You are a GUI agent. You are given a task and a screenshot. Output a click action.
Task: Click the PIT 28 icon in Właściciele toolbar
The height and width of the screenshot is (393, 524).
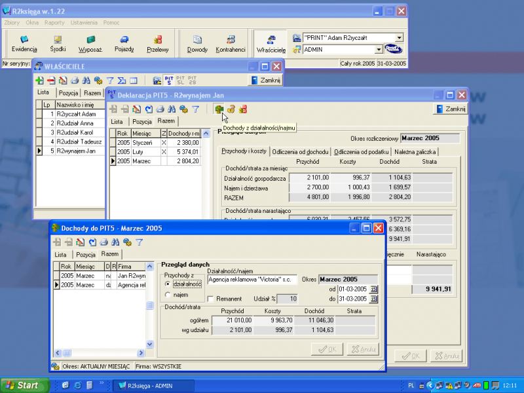click(x=192, y=80)
